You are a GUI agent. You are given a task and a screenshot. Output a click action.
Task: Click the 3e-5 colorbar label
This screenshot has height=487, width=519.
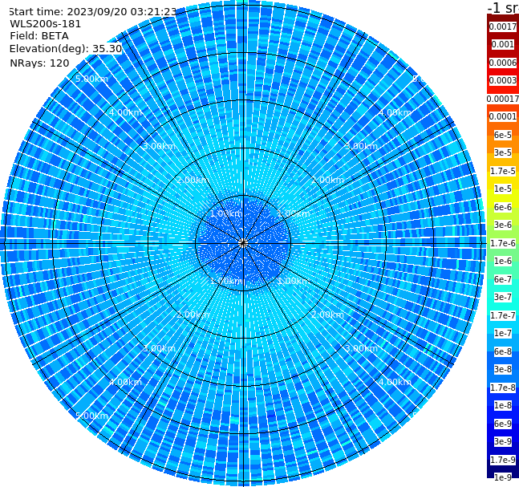(x=503, y=152)
